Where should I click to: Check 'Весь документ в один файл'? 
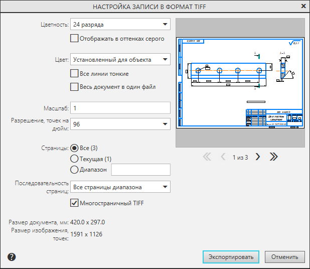74,87
